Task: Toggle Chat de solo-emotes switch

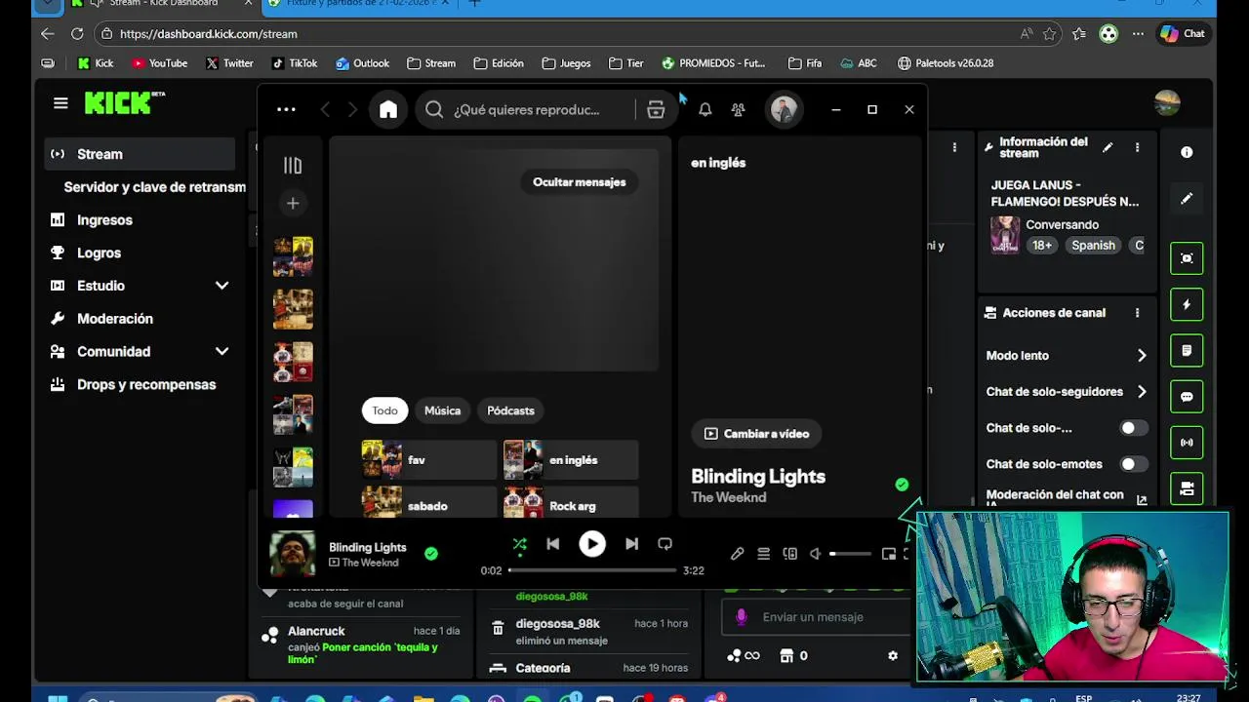Action: (x=1133, y=464)
